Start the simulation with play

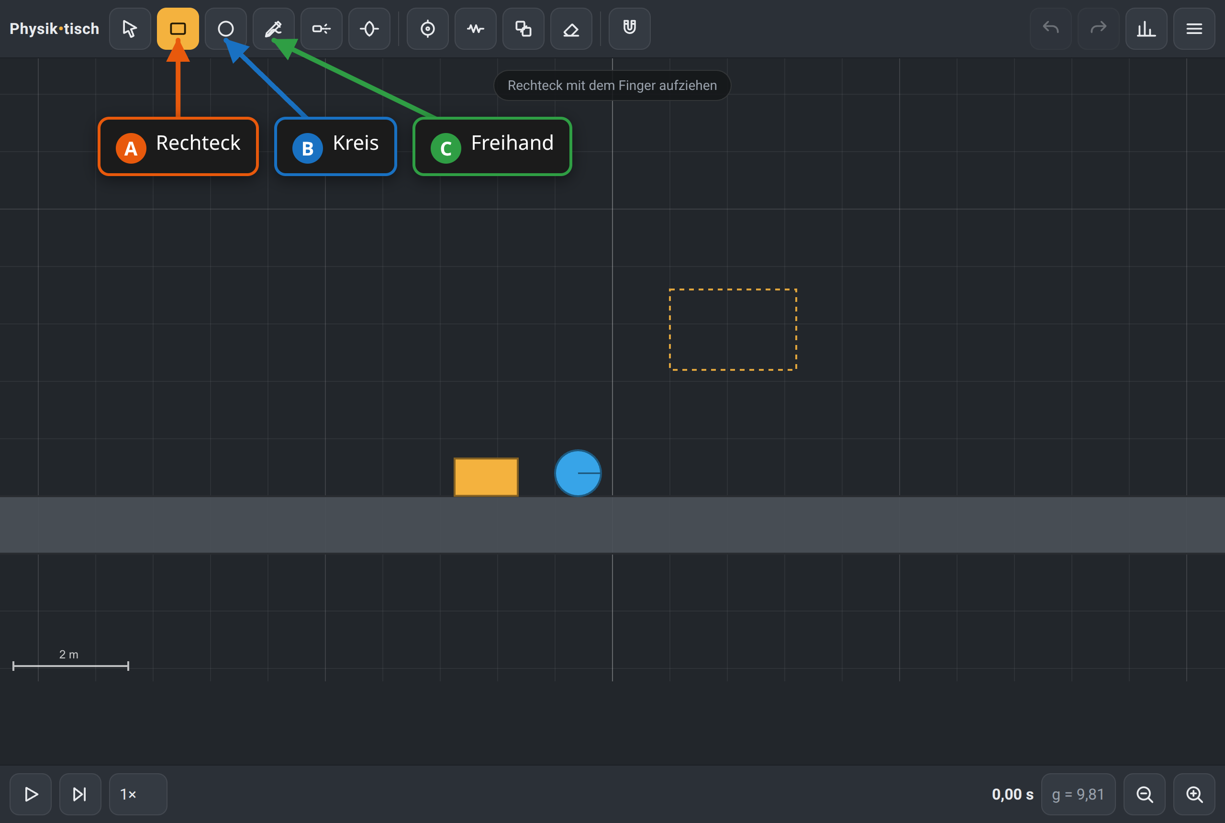[x=31, y=794]
